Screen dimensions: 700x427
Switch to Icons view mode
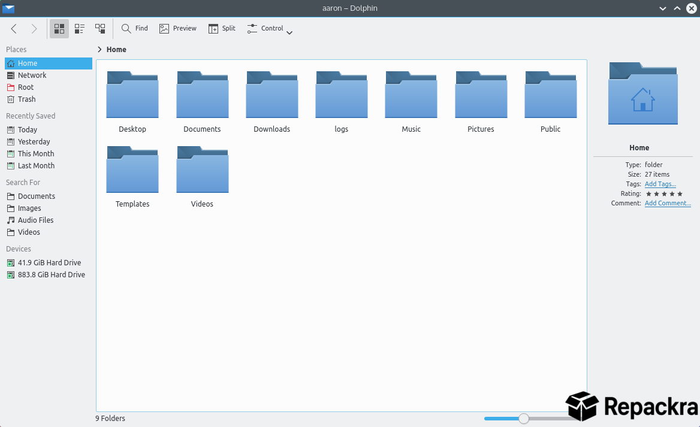(59, 29)
